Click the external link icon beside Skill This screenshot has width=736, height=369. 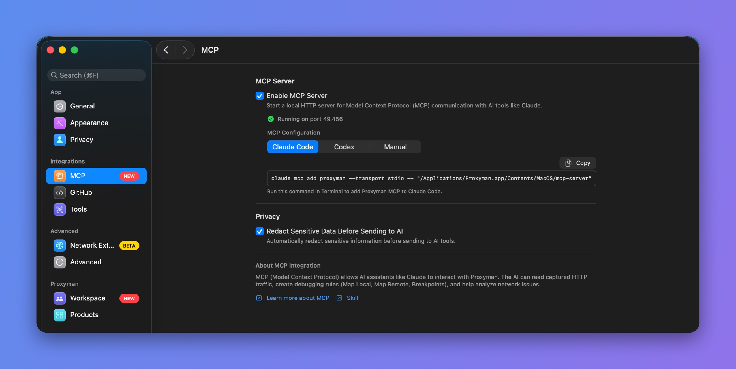coord(339,298)
